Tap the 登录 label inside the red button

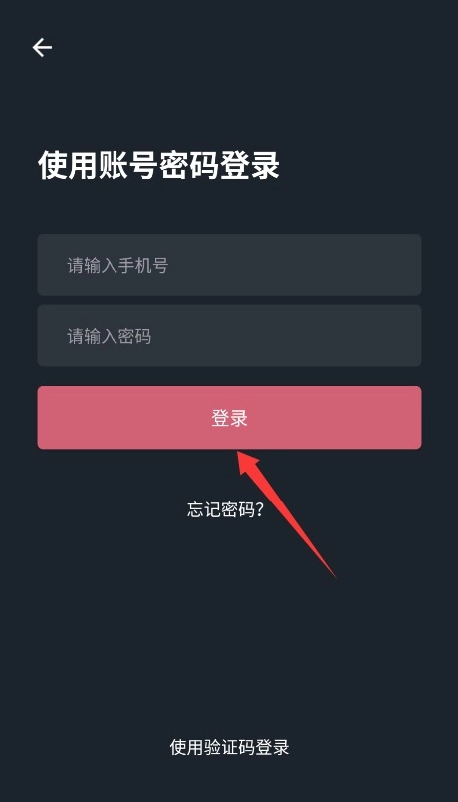pos(229,418)
